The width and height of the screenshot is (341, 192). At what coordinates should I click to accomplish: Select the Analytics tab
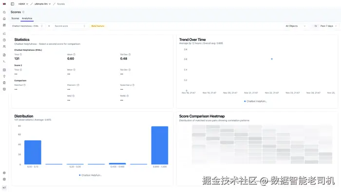27,19
